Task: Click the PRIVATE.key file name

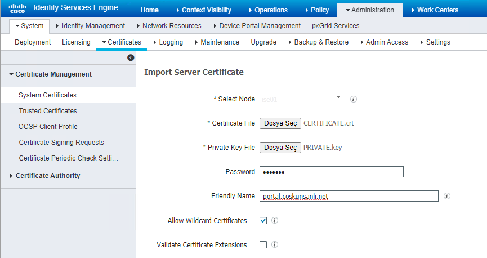Action: [323, 148]
